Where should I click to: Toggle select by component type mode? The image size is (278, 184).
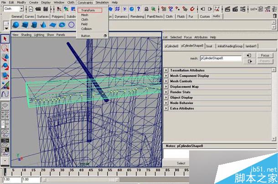[73, 9]
